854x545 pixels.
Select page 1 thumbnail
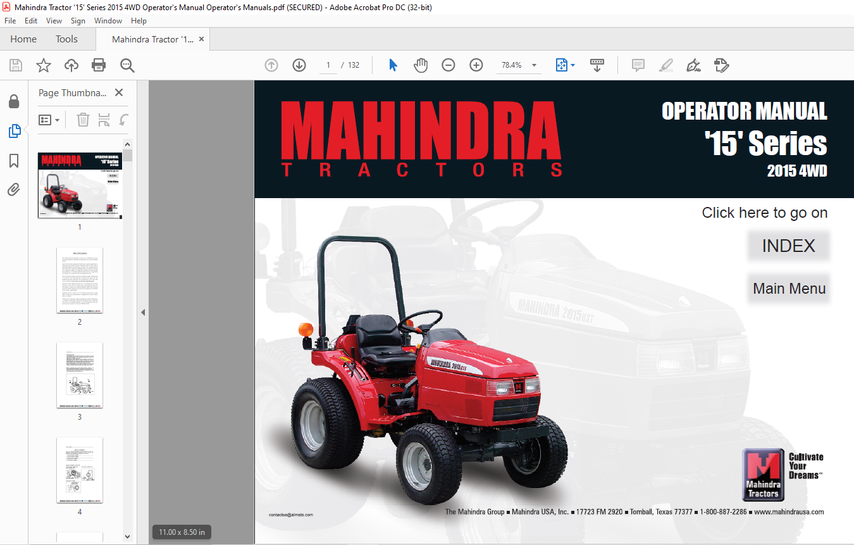[x=80, y=185]
